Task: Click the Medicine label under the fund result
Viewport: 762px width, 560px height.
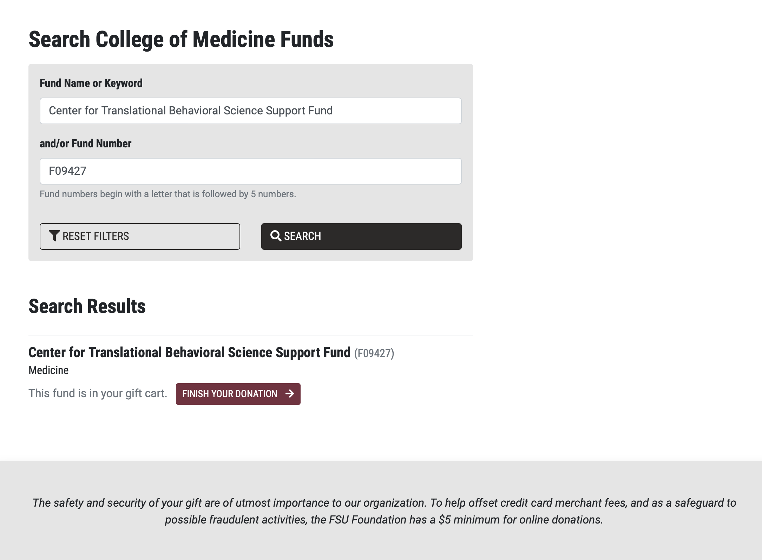Action: (x=48, y=370)
